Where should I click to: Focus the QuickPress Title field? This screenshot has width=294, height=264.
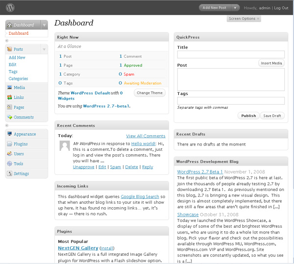coord(231,54)
